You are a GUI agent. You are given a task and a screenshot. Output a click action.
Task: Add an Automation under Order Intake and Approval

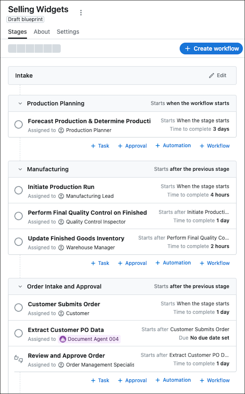pos(173,380)
